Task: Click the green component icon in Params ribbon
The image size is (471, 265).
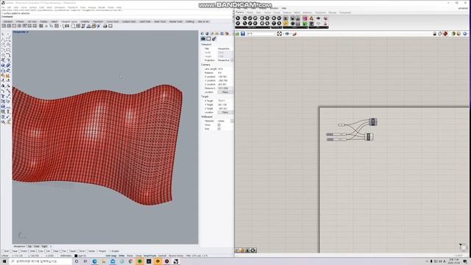Action: [x=305, y=24]
